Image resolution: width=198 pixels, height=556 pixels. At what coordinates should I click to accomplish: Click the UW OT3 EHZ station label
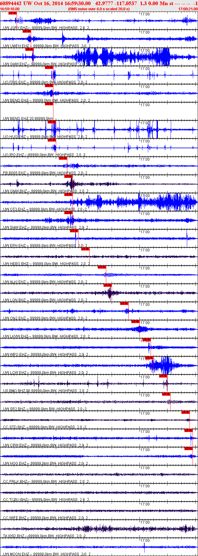(45, 209)
